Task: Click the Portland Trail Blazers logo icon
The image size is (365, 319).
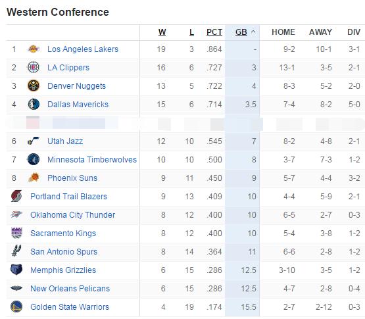Action: tap(16, 196)
